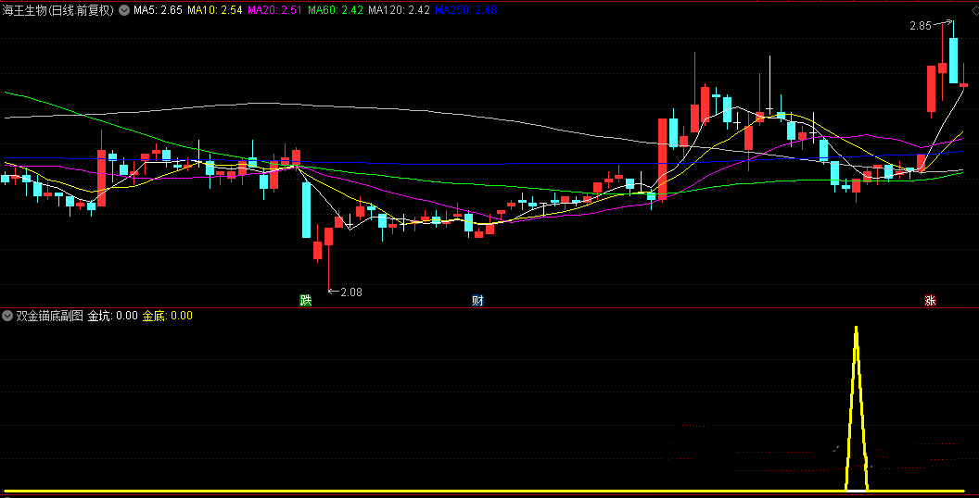Click the yellow 金底 spike peak
The height and width of the screenshot is (498, 979).
tap(856, 328)
